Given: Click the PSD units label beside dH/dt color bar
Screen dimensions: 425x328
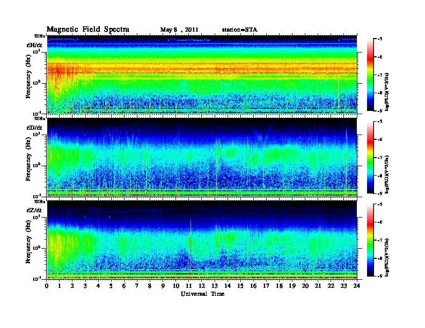Looking at the screenshot, I should [387, 92].
